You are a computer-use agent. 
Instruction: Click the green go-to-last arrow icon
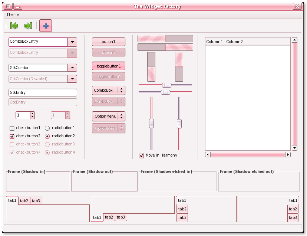click(28, 26)
